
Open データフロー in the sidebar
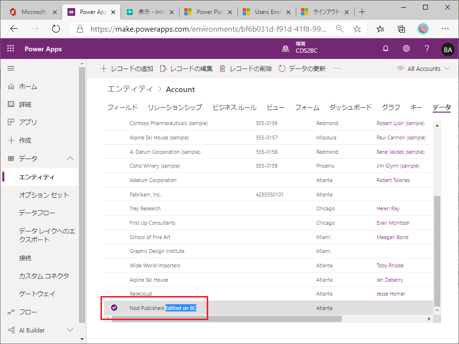[37, 213]
